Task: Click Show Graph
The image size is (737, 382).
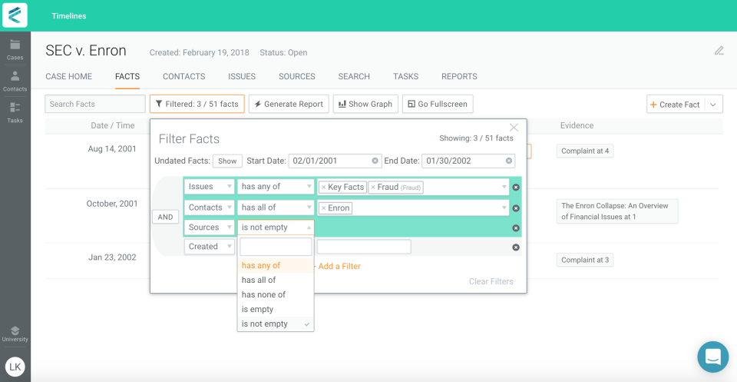Action: [365, 104]
